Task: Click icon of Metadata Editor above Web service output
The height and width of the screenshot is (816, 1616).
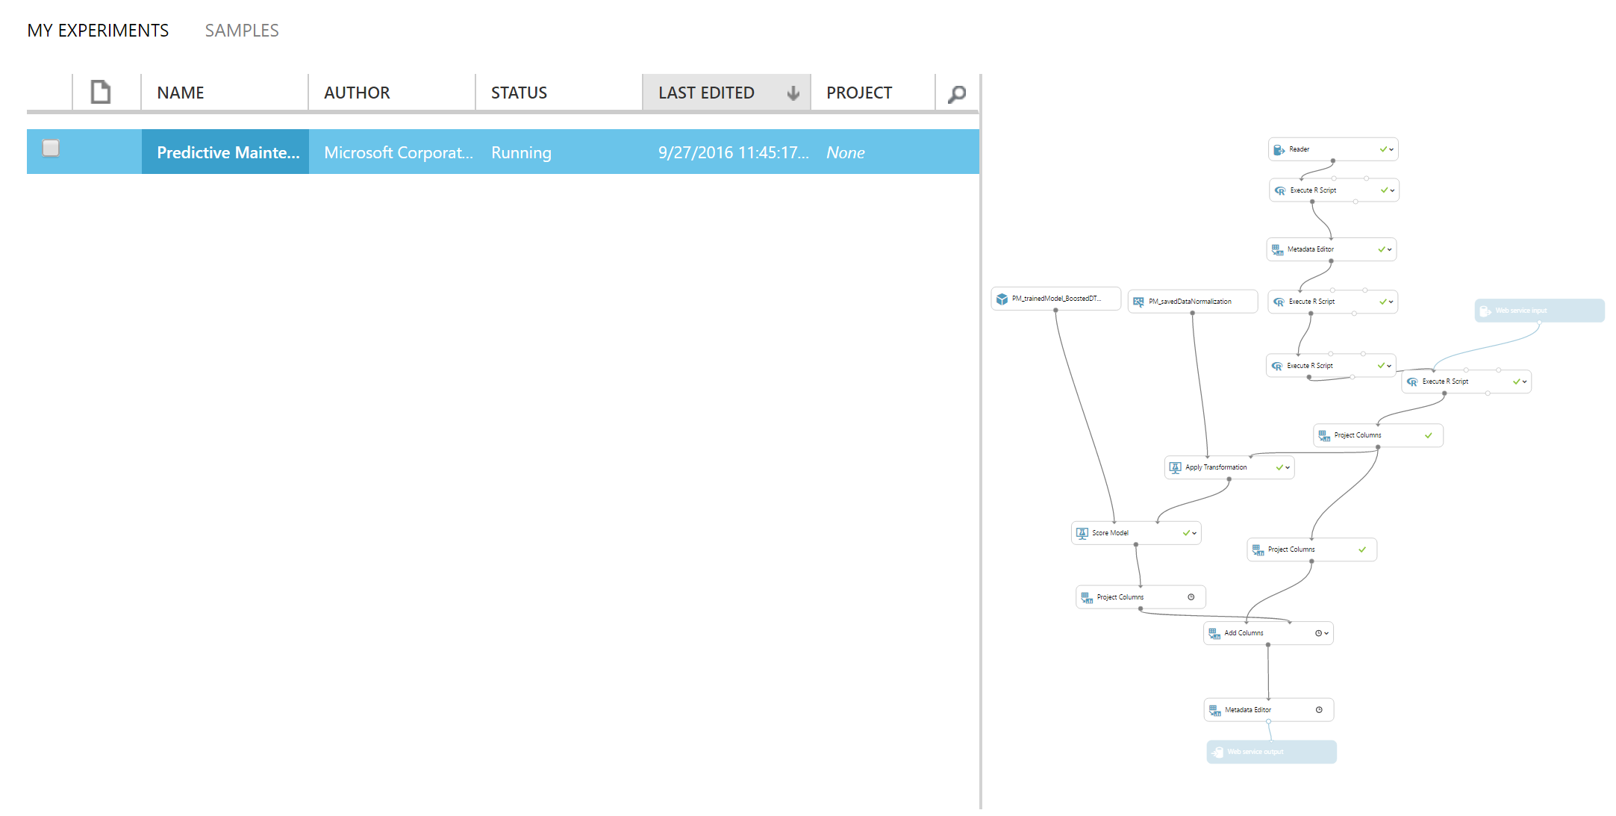Action: click(1215, 710)
